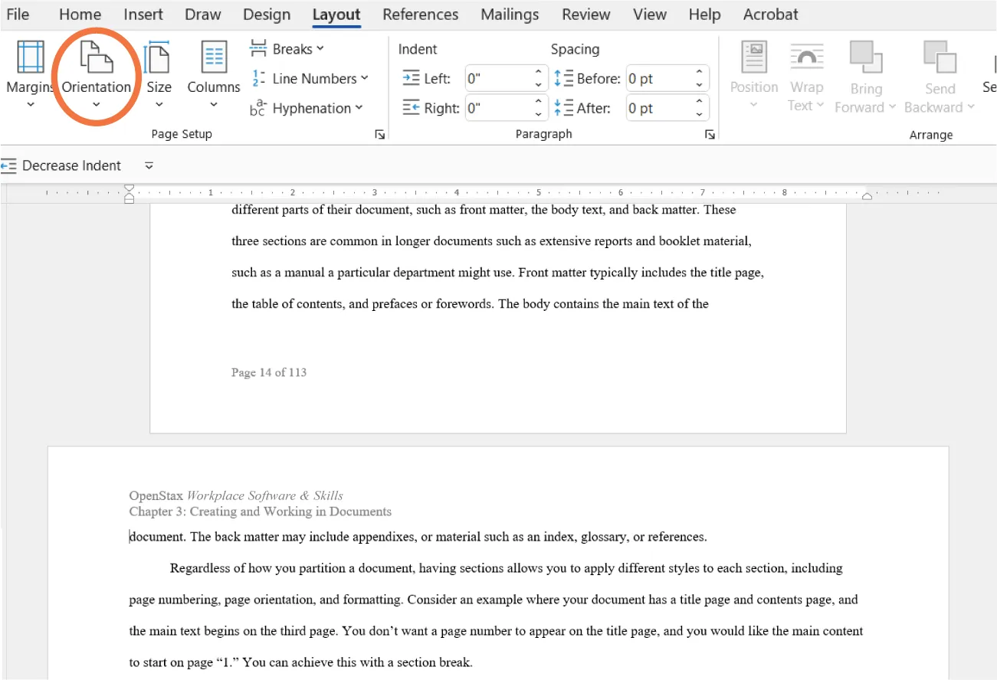Screen dimensions: 997x680
Task: Open the Decrease Indent dropdown arrow
Action: click(149, 165)
